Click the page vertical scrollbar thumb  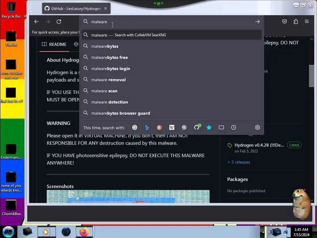coord(311,76)
